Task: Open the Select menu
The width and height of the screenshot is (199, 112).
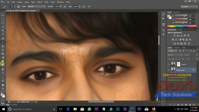Action: [39, 2]
